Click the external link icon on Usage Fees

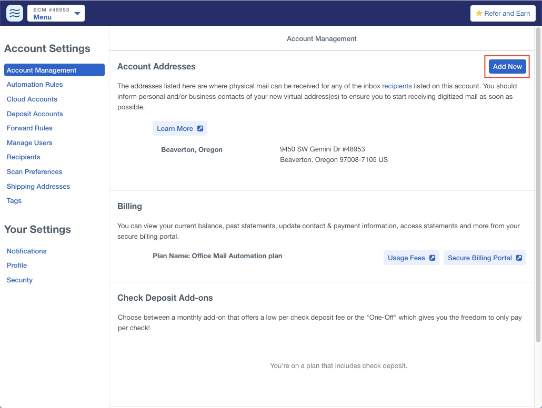pyautogui.click(x=432, y=258)
